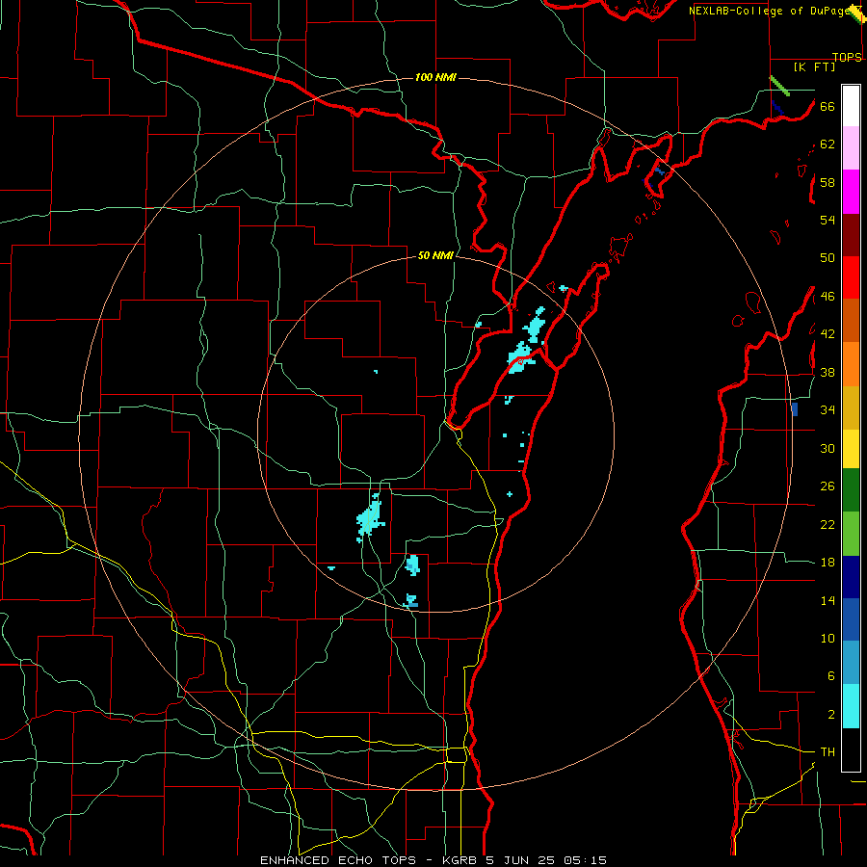
Task: Pick the sky blue legend swatch
Action: pos(851,663)
